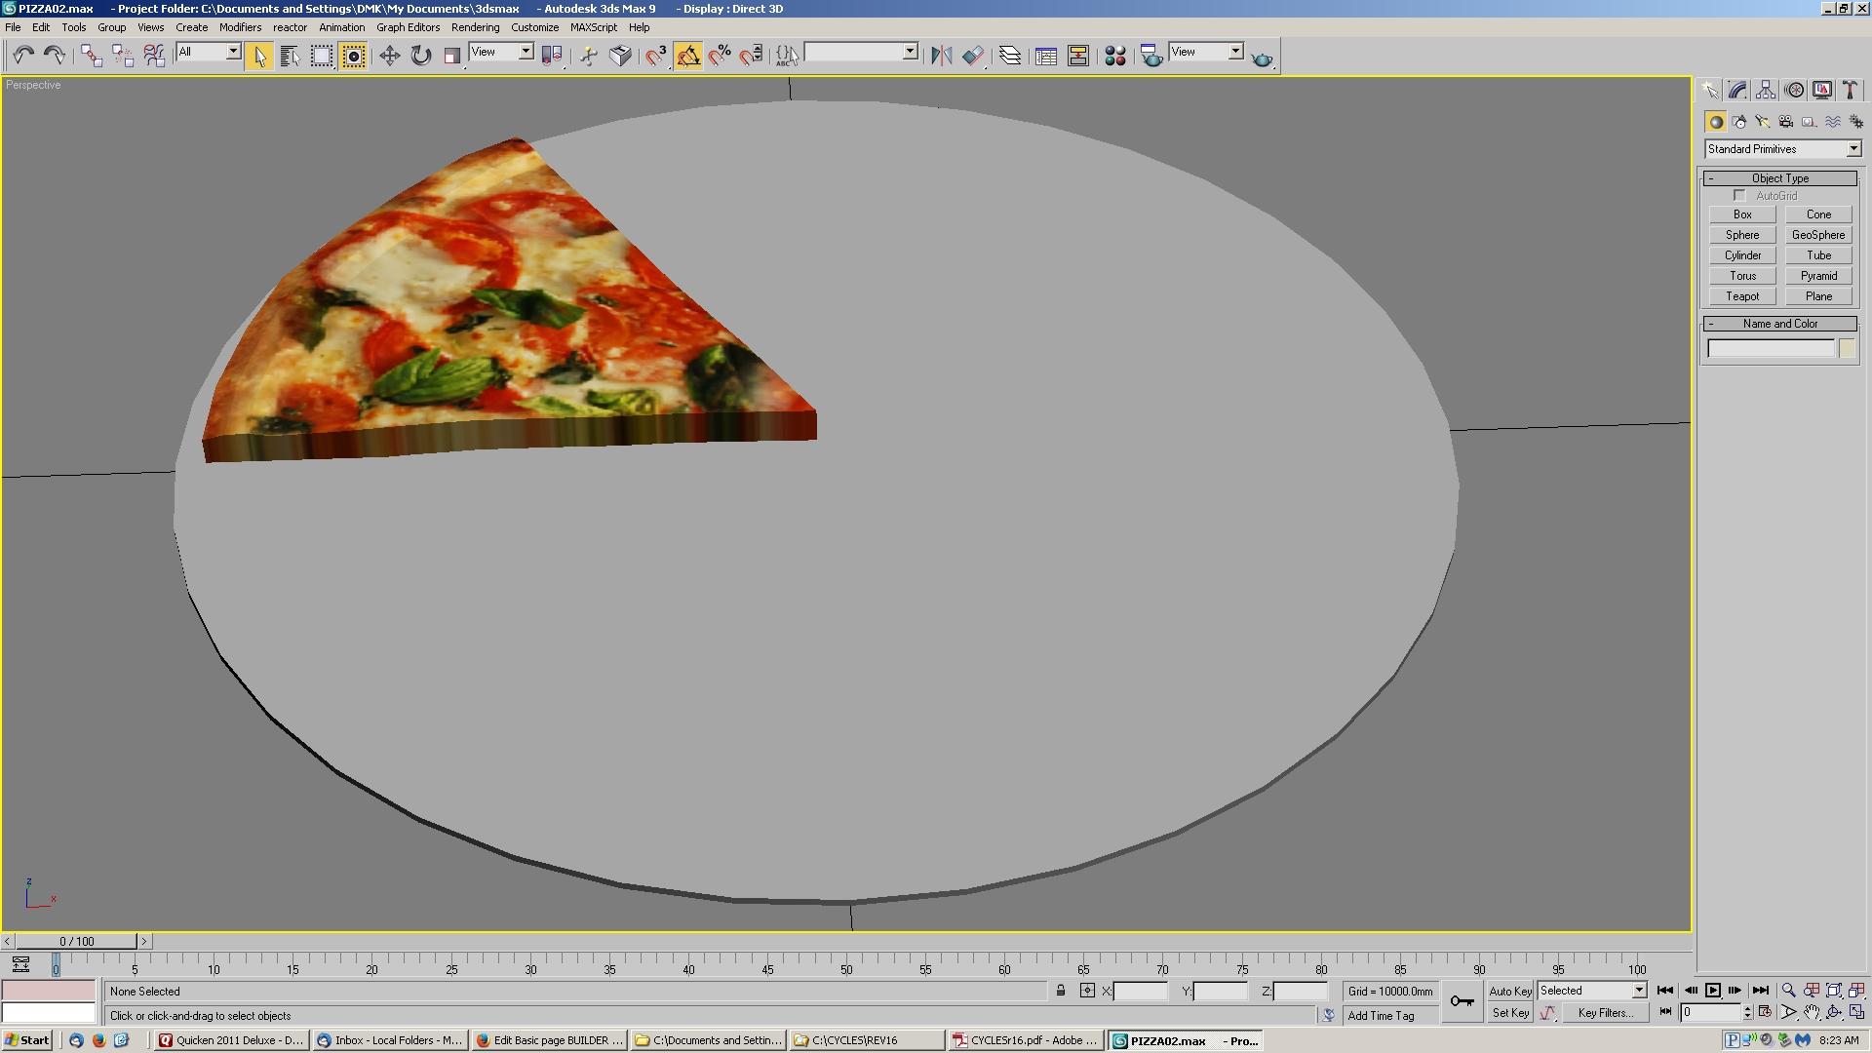Image resolution: width=1872 pixels, height=1053 pixels.
Task: Open the Material Editor icon
Action: pos(1115,56)
